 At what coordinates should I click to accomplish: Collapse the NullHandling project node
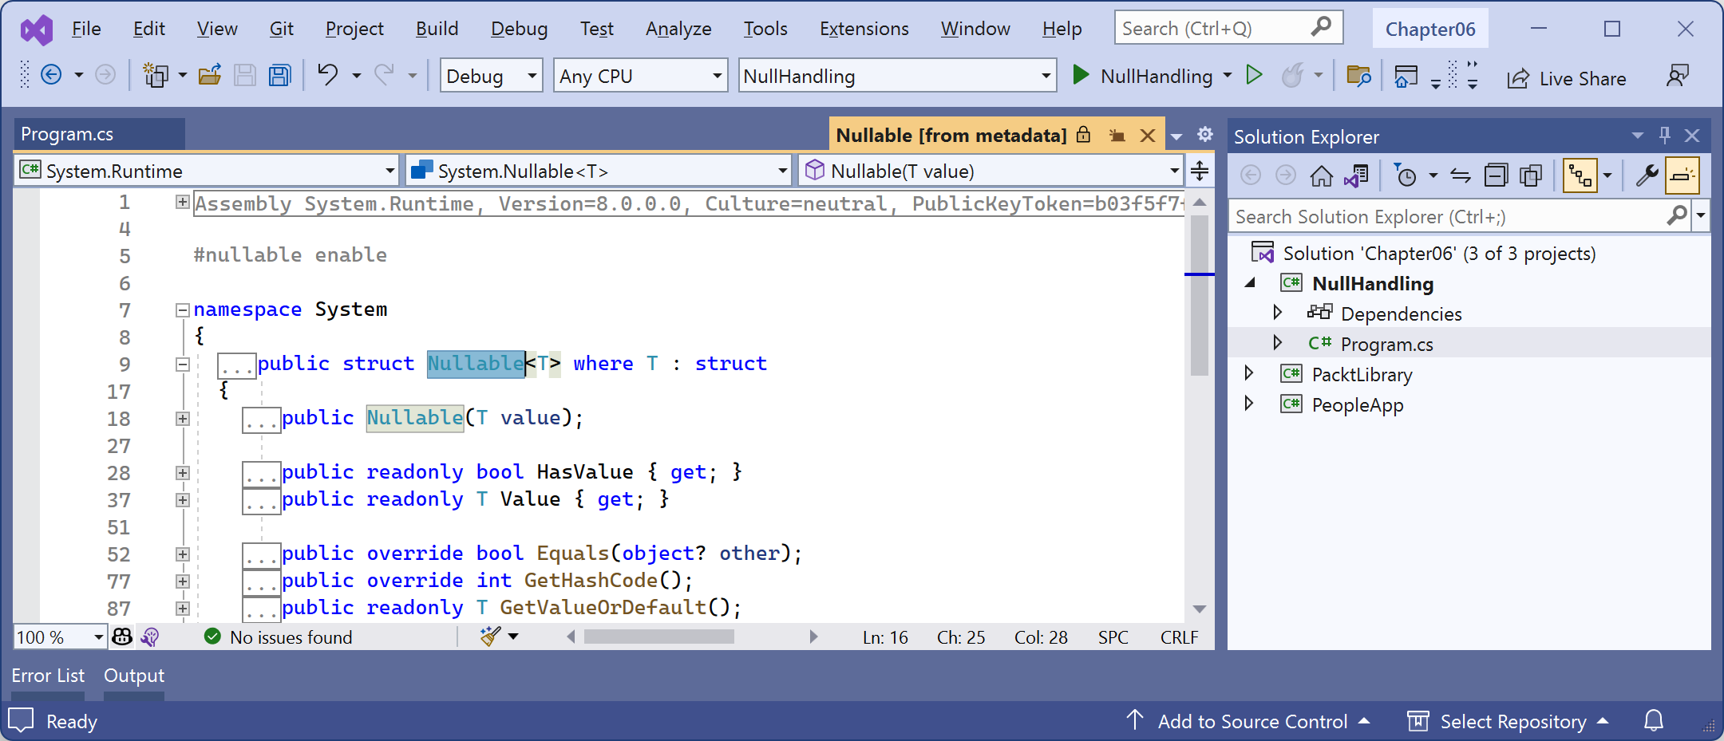click(1250, 282)
